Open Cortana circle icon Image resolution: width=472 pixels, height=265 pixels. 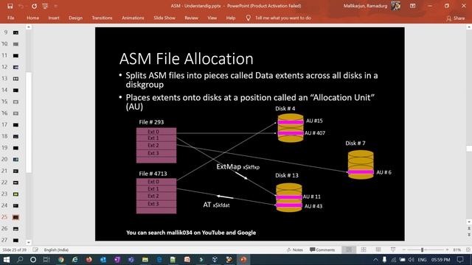(33, 260)
